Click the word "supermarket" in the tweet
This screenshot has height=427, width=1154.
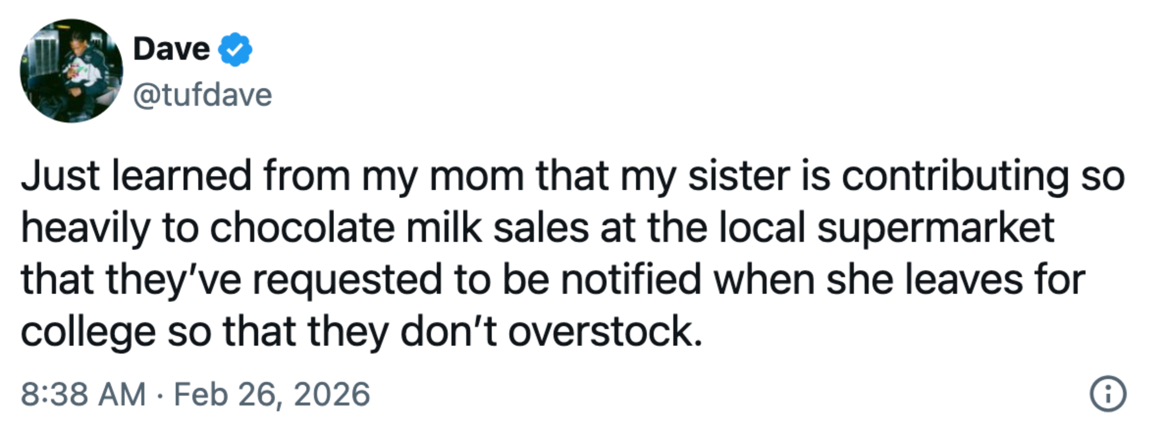click(935, 229)
